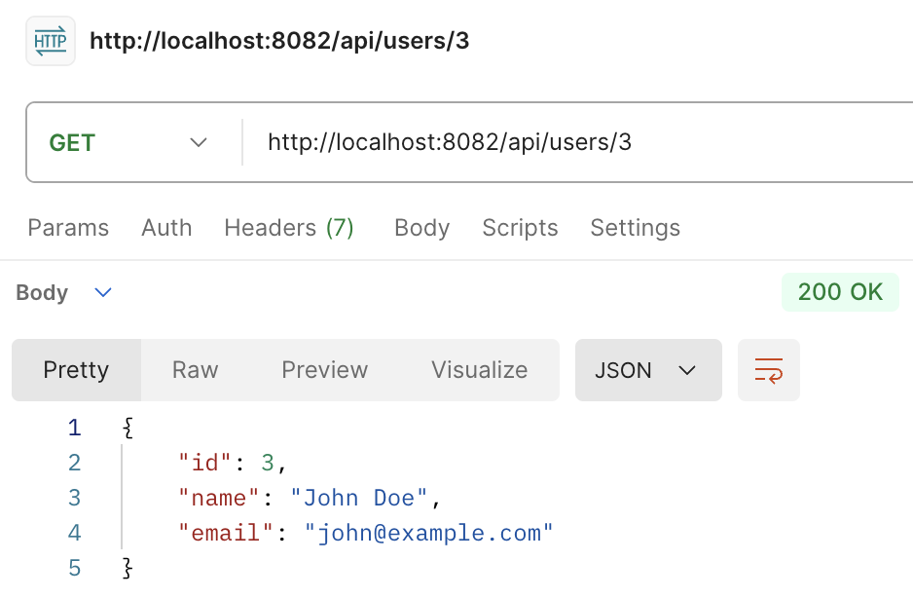
Task: Click the id value 3 in JSON
Action: [268, 464]
